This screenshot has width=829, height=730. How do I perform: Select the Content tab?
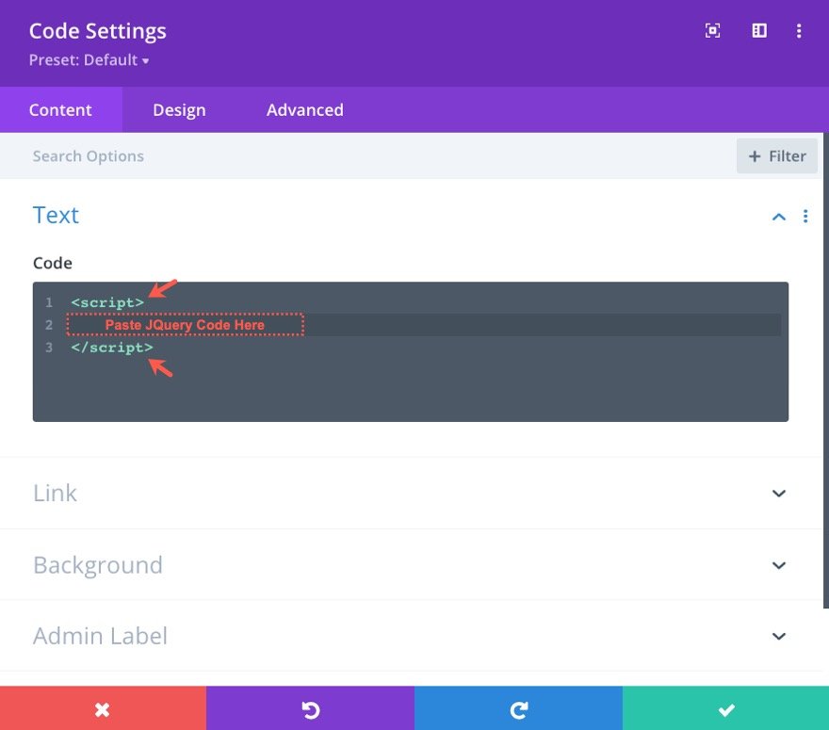tap(60, 110)
